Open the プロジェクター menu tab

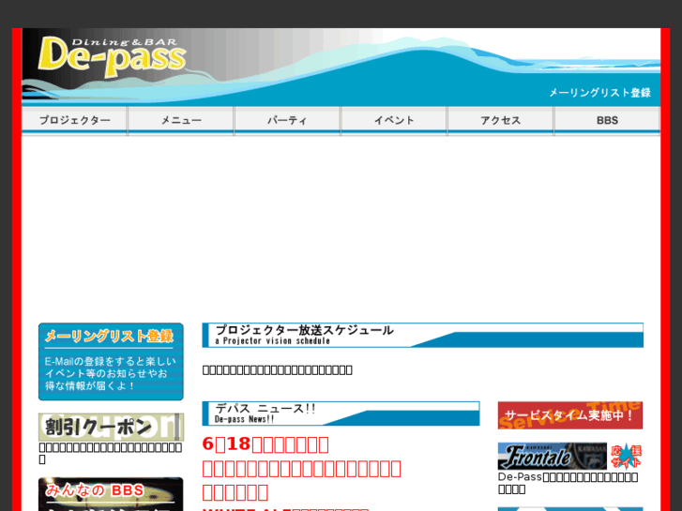point(74,120)
